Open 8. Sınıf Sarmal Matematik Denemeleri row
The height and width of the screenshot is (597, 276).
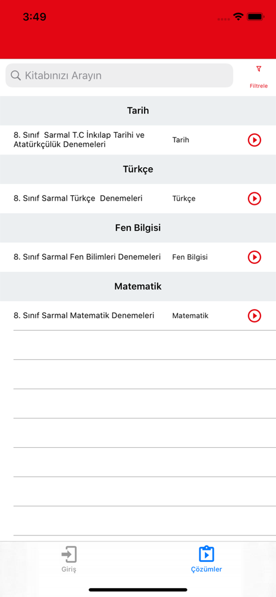point(138,316)
